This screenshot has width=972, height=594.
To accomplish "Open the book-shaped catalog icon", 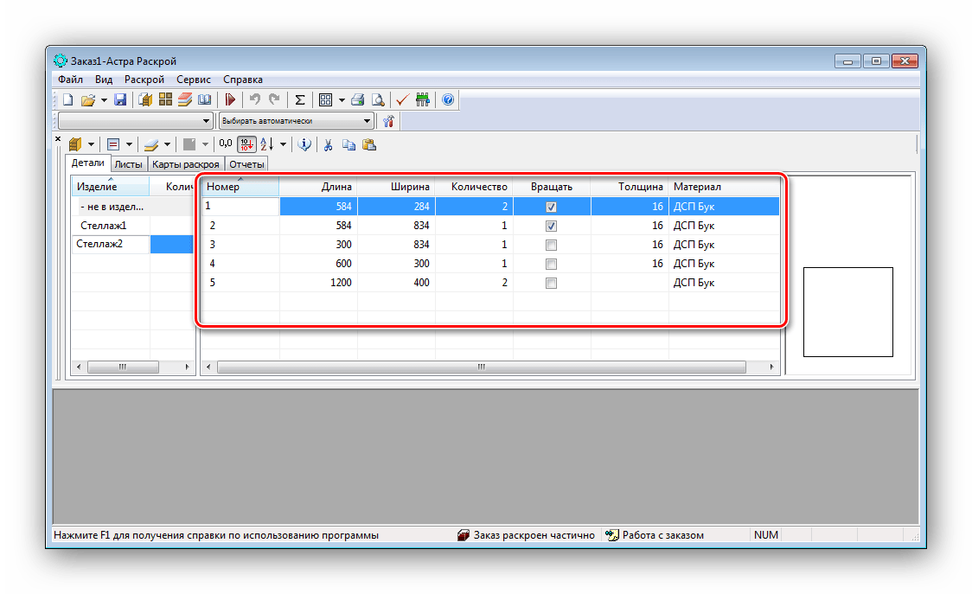I will [204, 99].
